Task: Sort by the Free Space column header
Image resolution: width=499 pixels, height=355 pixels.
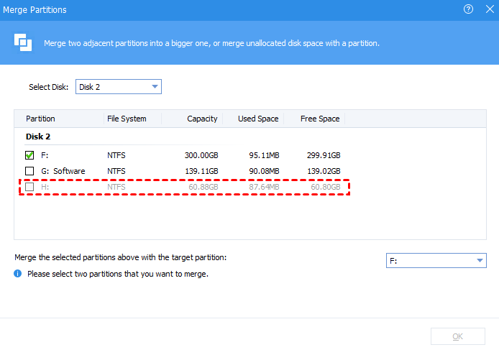Action: click(320, 119)
